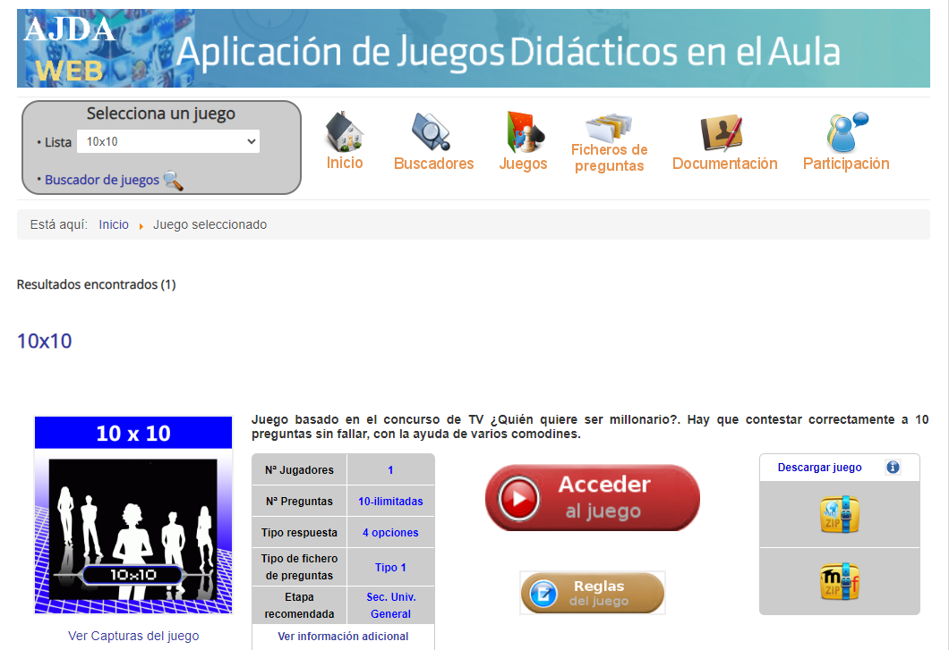Open Reglas del juego button

click(593, 593)
